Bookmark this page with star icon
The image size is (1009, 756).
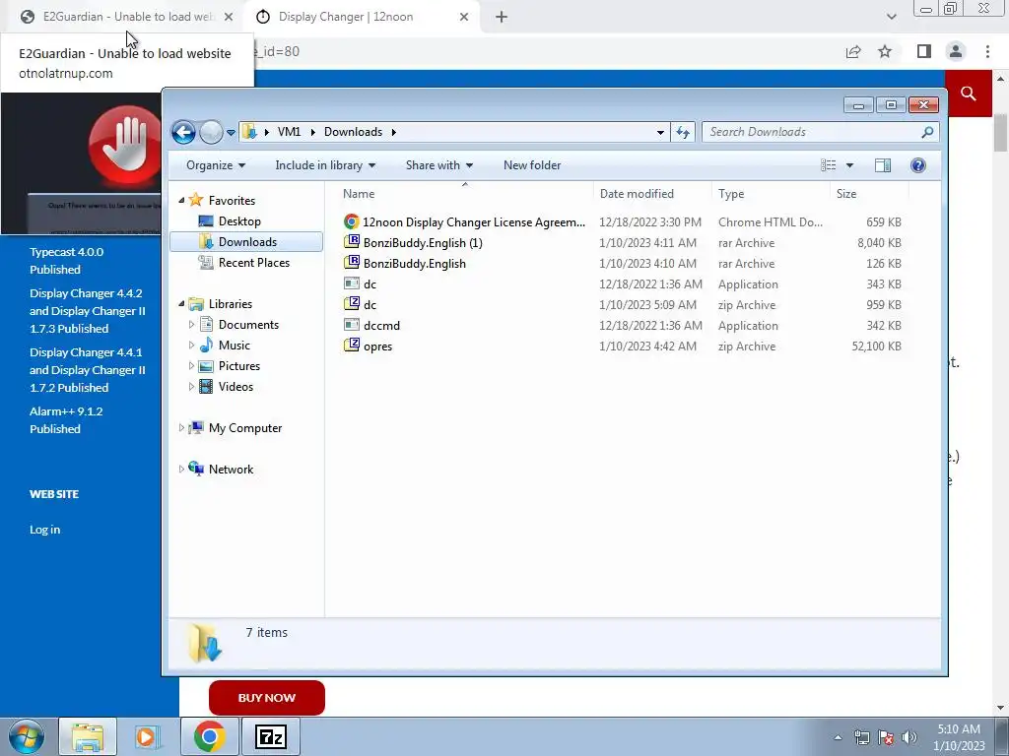point(885,51)
